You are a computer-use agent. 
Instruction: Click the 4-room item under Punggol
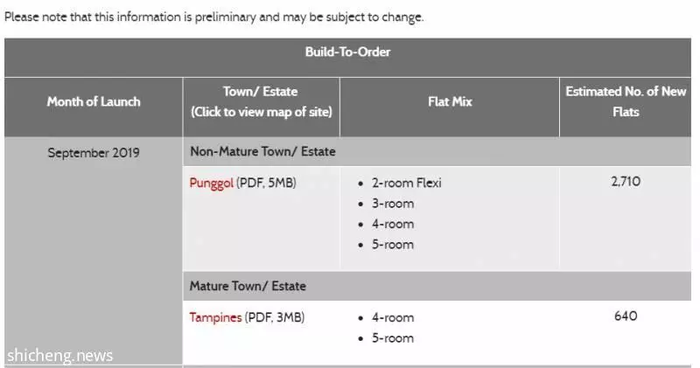point(393,225)
